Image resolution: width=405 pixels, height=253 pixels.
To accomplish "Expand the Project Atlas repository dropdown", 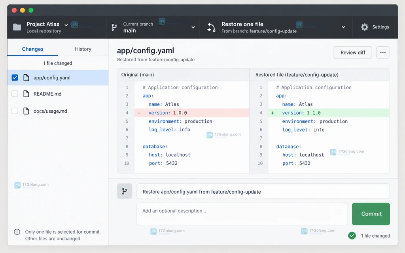I will (x=66, y=25).
